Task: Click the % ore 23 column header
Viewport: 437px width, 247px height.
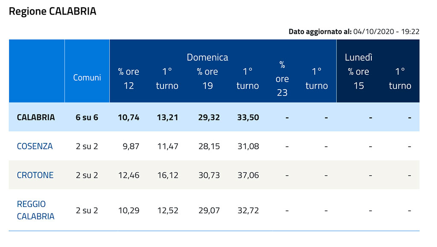Action: (x=282, y=79)
